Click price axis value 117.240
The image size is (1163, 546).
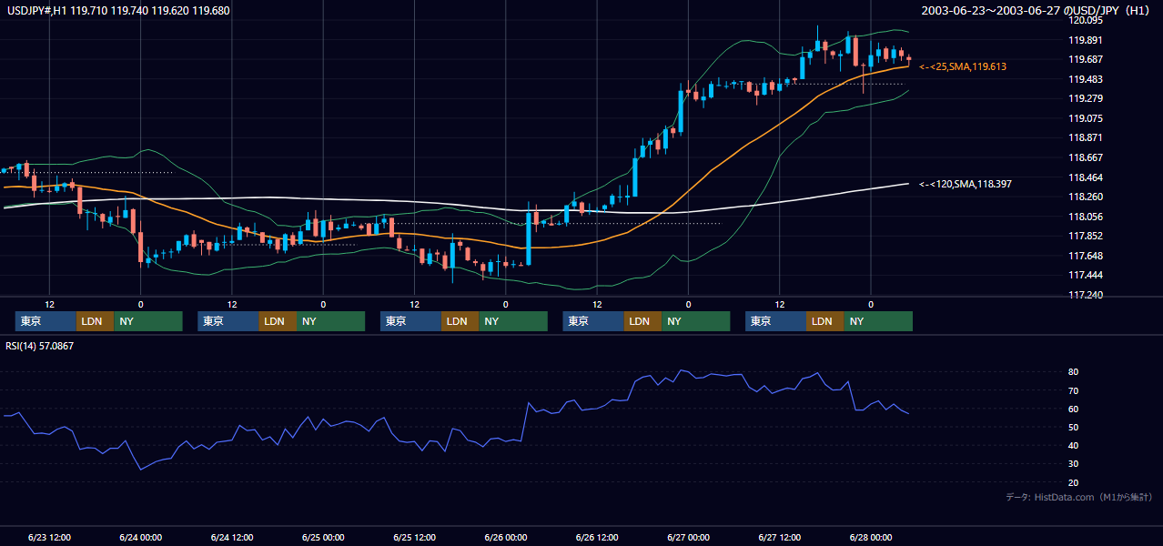coord(1086,295)
